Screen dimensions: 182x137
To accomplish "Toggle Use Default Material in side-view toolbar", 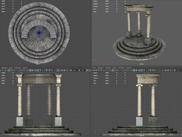I will [x=136, y=70].
